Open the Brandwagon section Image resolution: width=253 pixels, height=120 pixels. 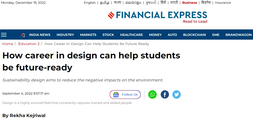(x=239, y=35)
